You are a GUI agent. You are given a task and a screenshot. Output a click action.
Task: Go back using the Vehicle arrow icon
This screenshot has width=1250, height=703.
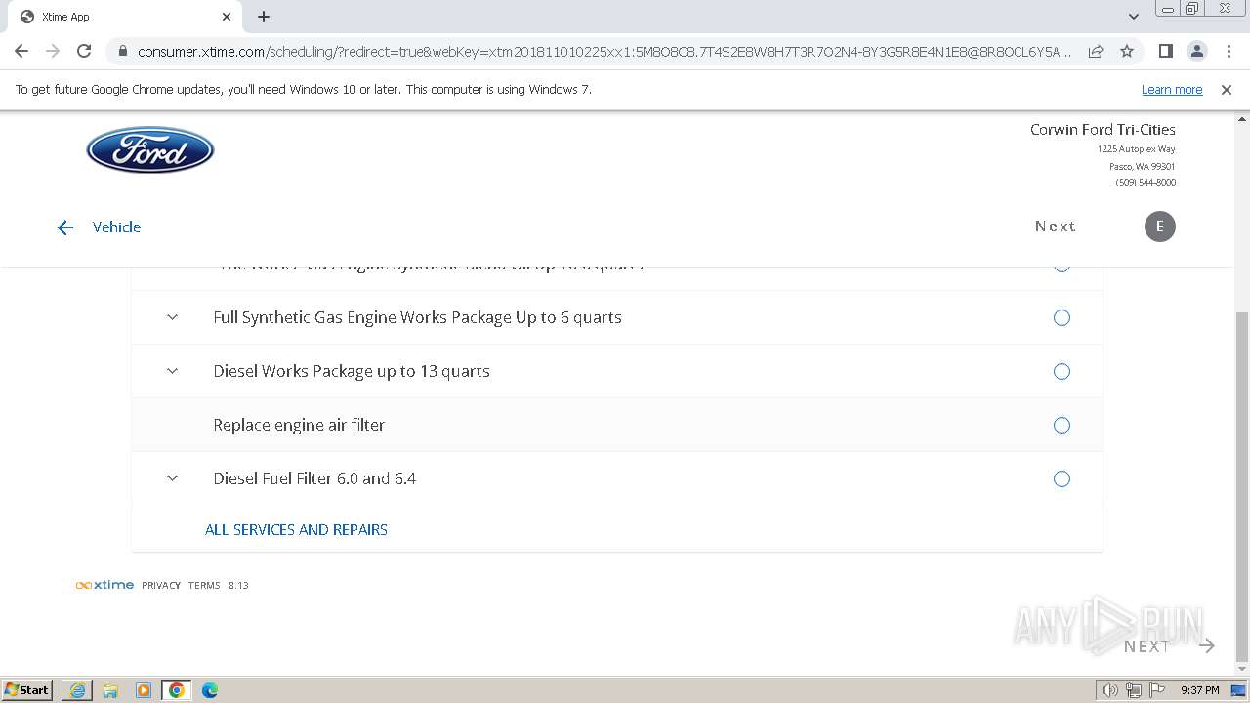[x=65, y=227]
